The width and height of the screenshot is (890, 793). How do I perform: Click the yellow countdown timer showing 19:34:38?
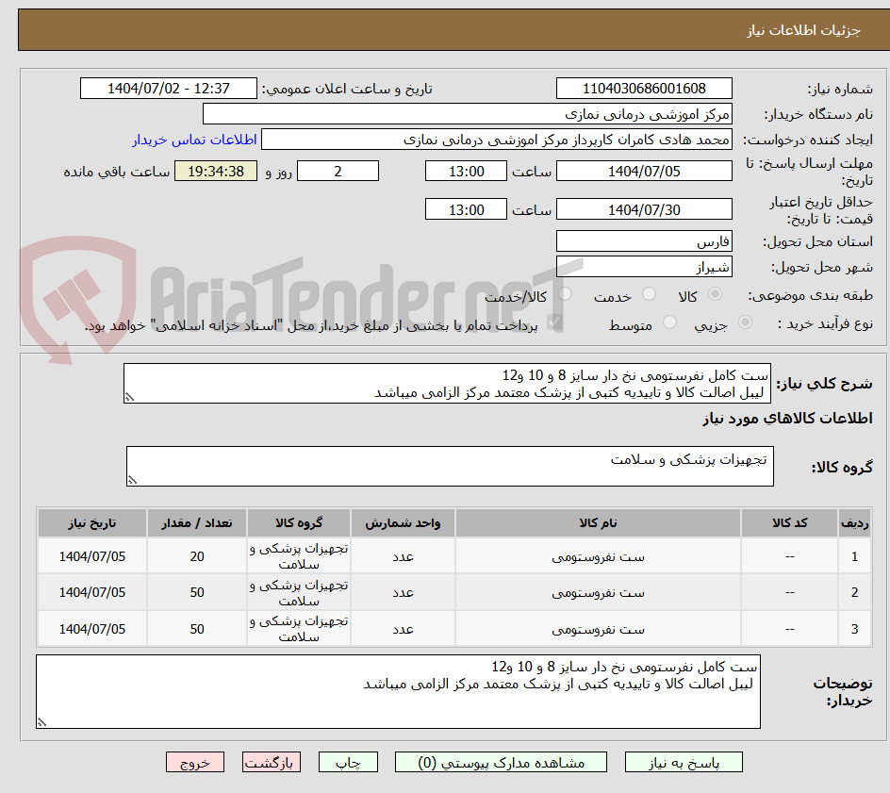click(215, 172)
